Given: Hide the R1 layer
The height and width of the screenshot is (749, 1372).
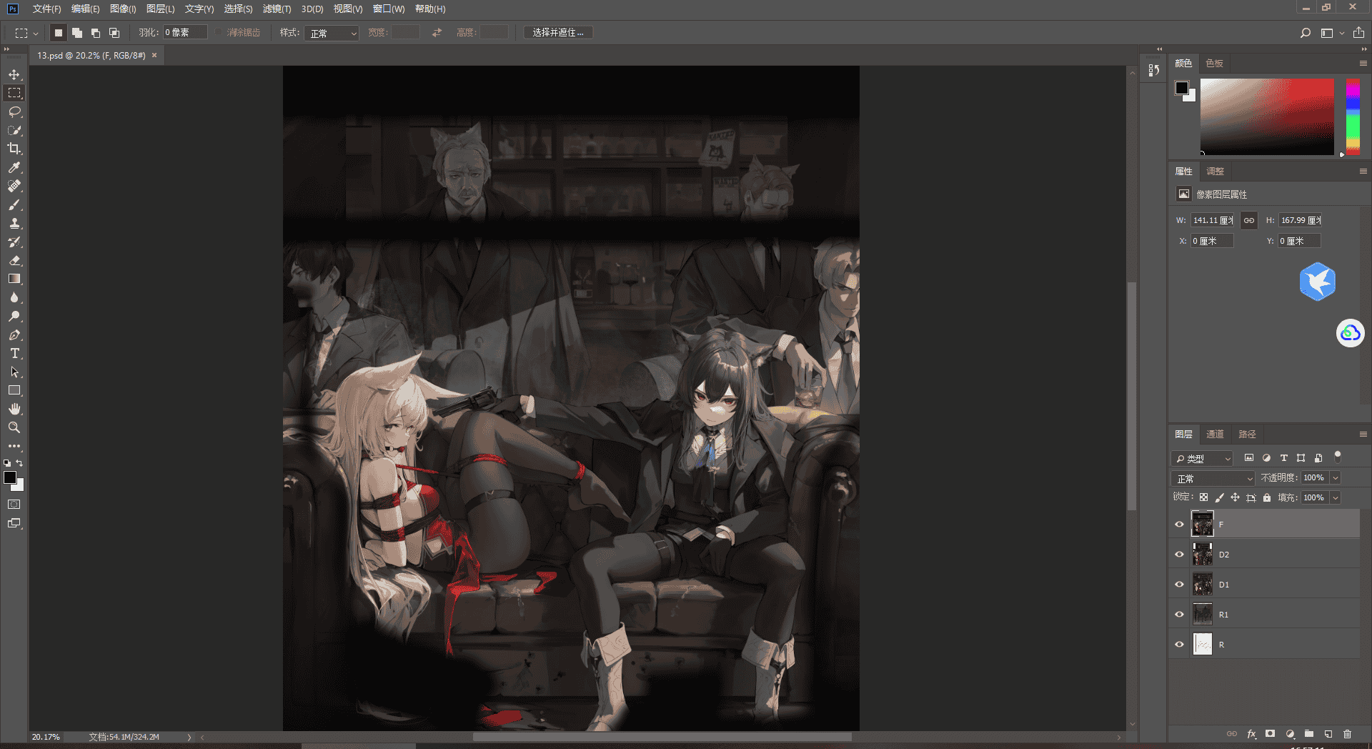Looking at the screenshot, I should (1179, 614).
